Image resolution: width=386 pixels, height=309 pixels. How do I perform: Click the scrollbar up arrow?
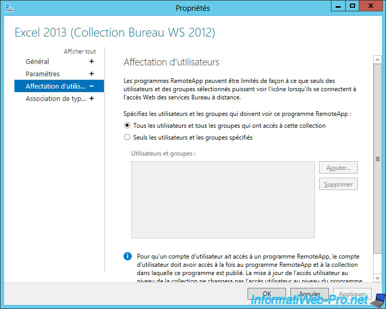pos(377,60)
